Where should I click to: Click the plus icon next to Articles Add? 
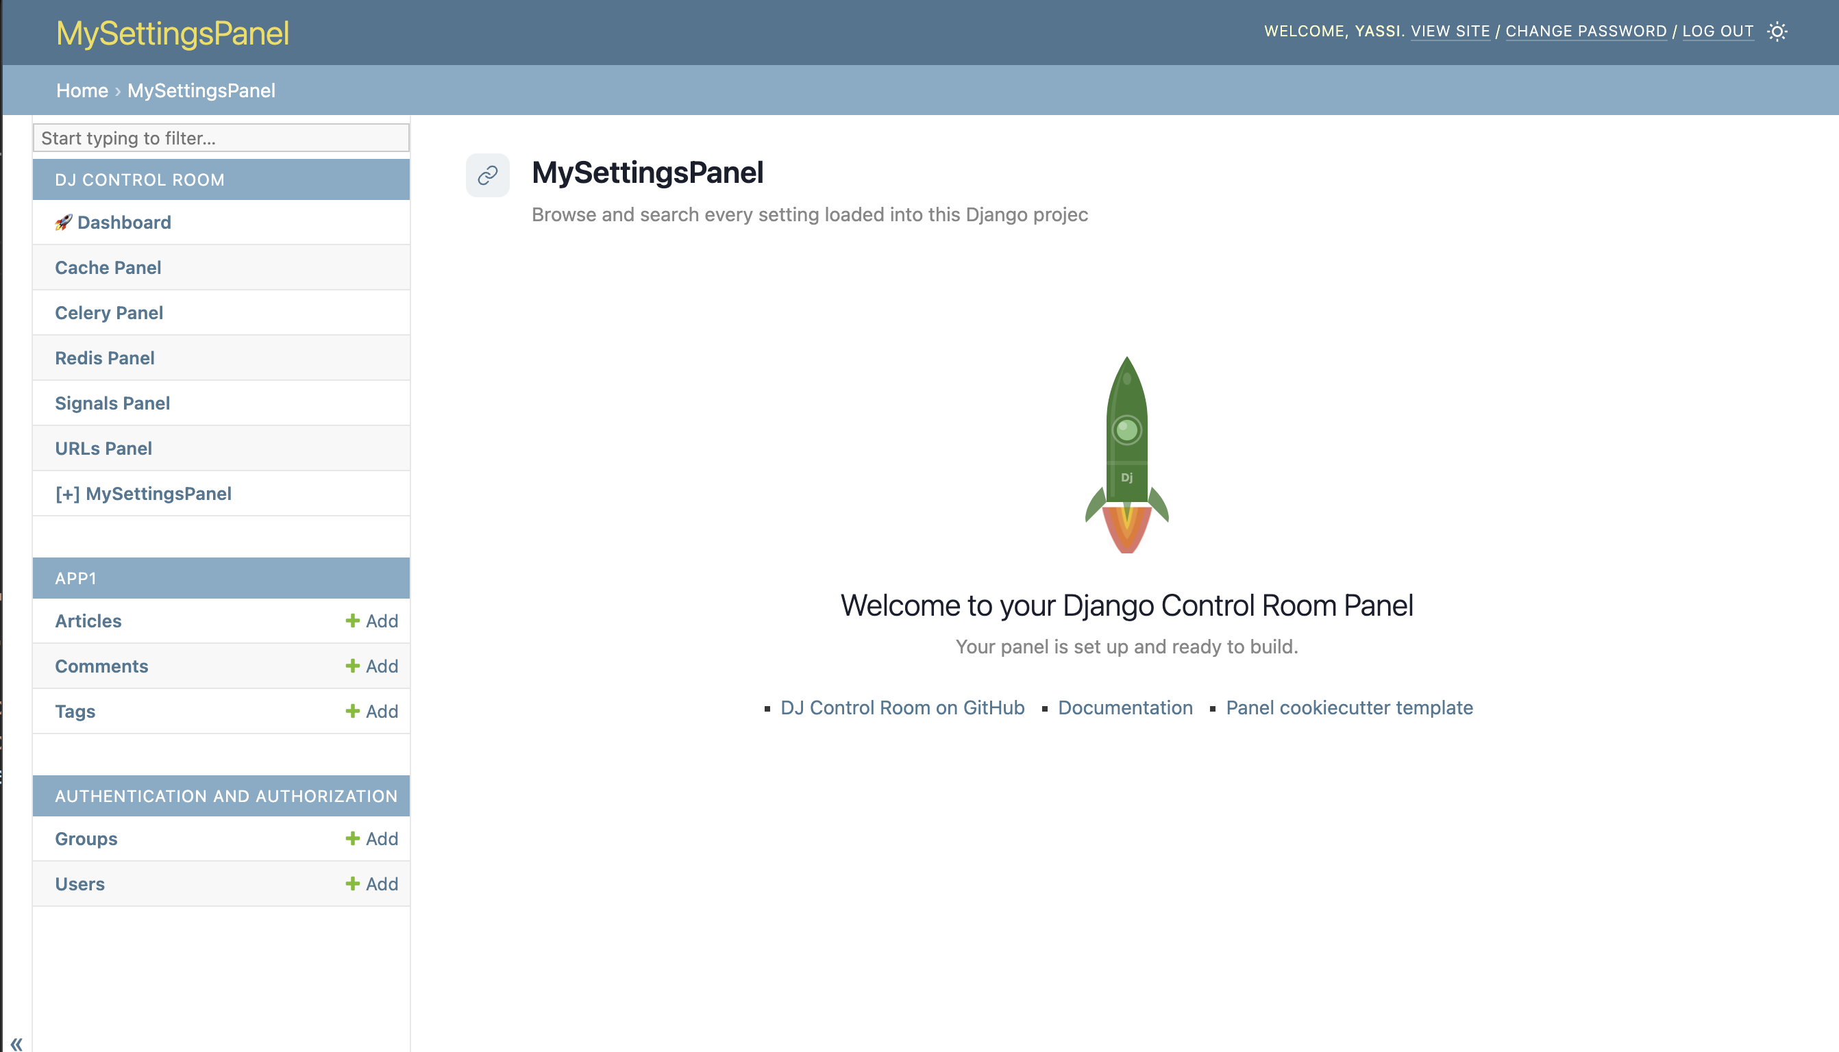click(353, 621)
